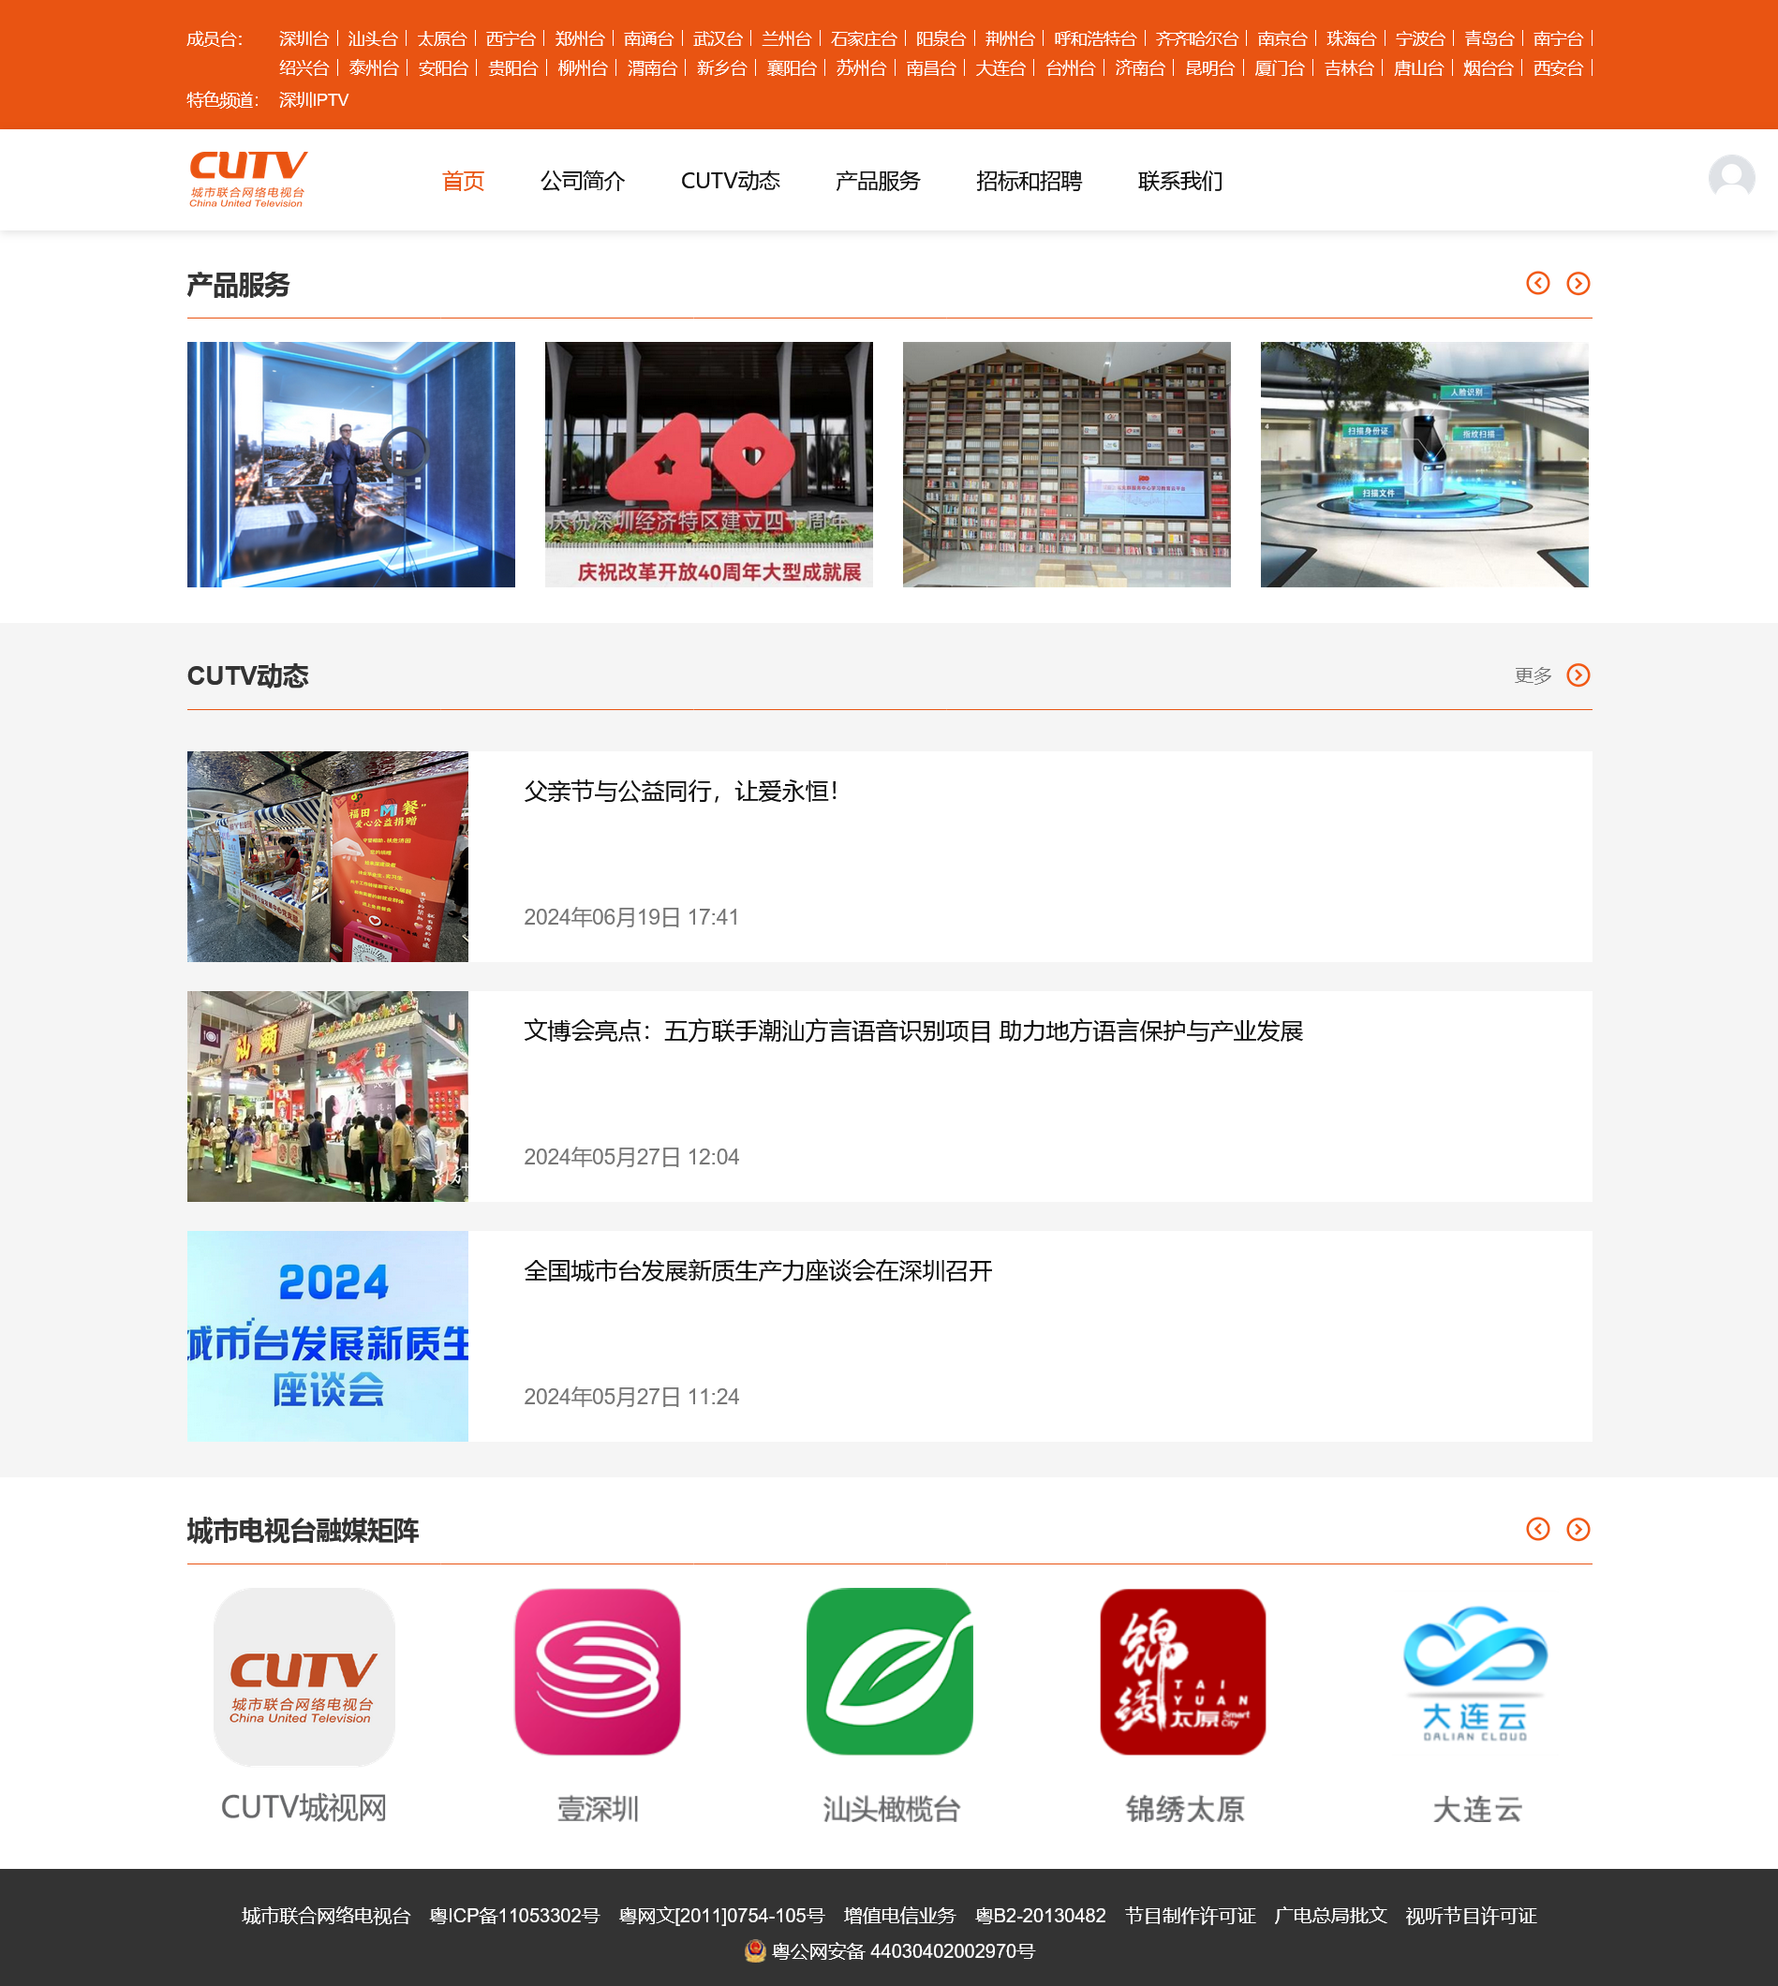
Task: Click the 大连云 caption text
Action: pos(1477,1809)
